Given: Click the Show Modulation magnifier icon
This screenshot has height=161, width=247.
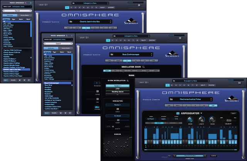Looking at the screenshot, I should pyautogui.click(x=128, y=80).
